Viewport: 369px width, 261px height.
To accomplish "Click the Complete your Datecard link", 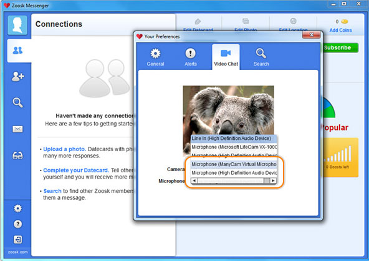I will [x=76, y=170].
